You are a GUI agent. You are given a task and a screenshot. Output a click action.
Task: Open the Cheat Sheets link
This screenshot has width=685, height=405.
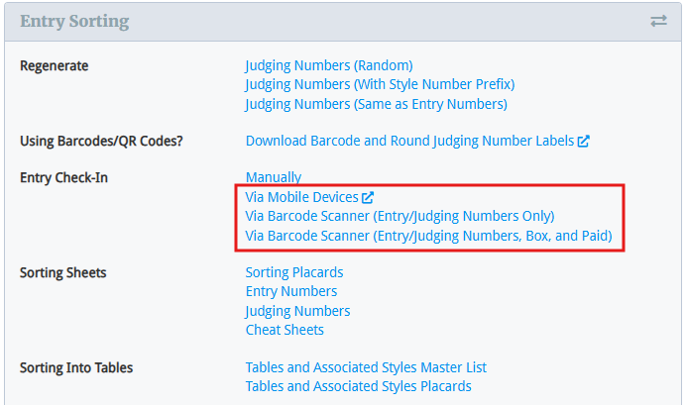tap(285, 330)
